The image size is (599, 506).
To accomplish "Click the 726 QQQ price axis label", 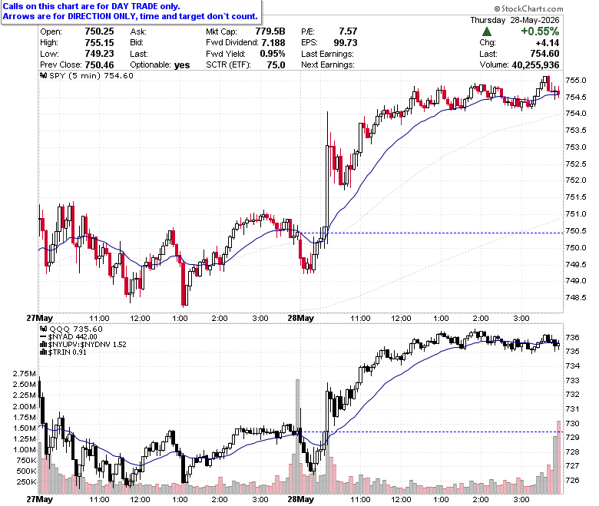I will tap(572, 481).
